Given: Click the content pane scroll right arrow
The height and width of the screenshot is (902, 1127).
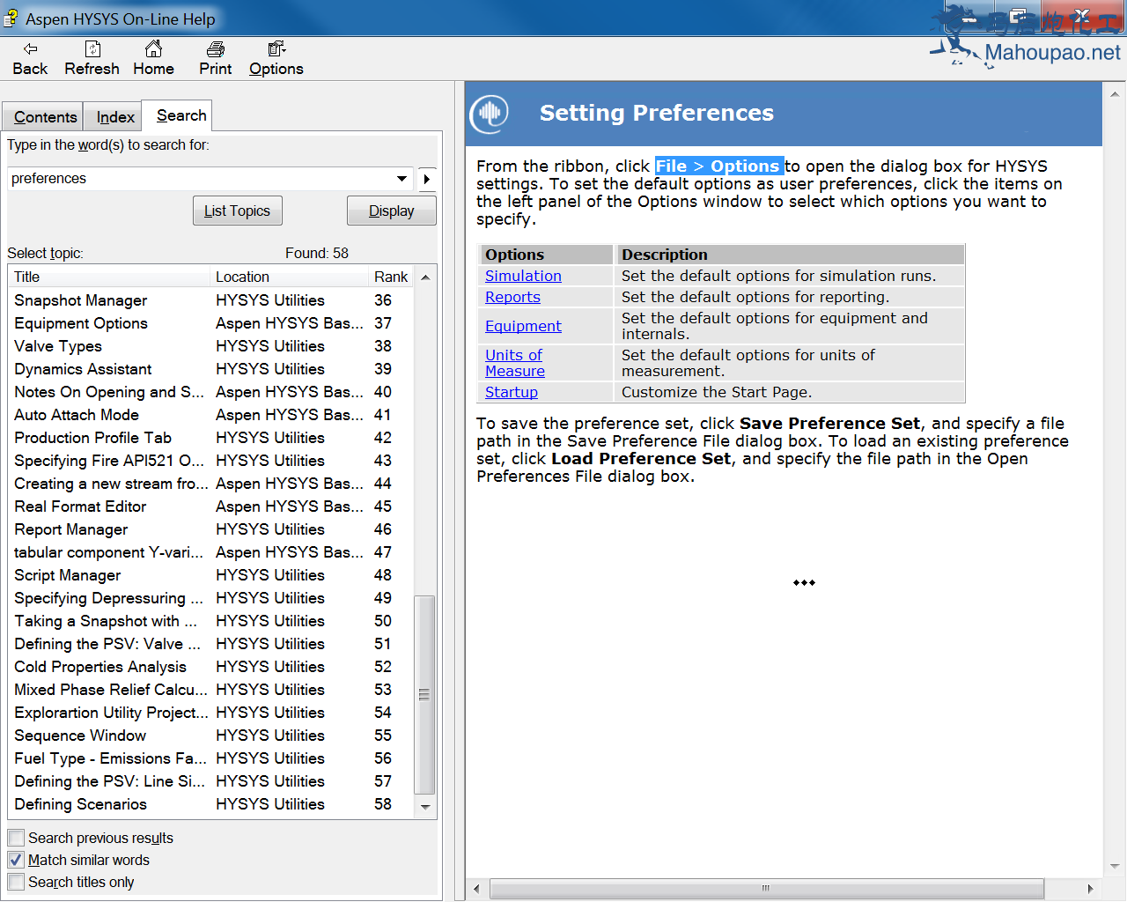Looking at the screenshot, I should point(1090,888).
